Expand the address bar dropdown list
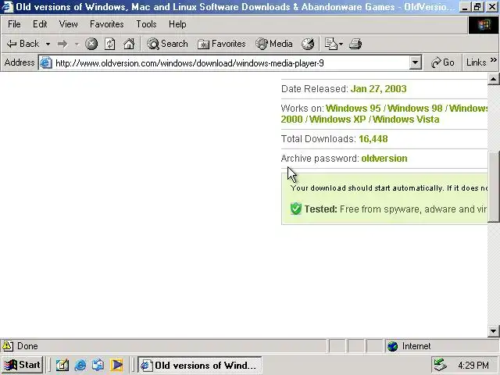 pyautogui.click(x=415, y=62)
